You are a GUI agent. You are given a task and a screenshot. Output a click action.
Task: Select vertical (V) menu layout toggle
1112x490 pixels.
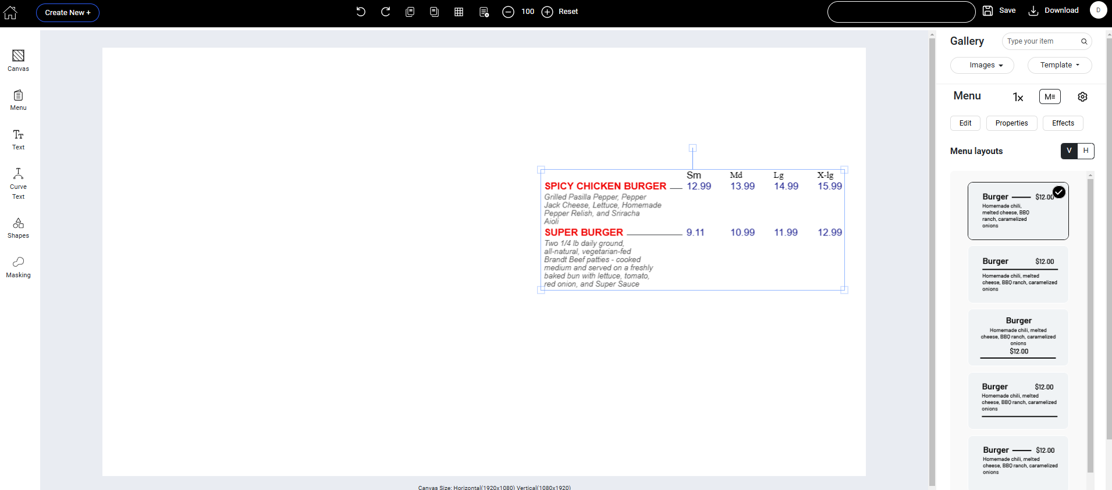click(1069, 151)
